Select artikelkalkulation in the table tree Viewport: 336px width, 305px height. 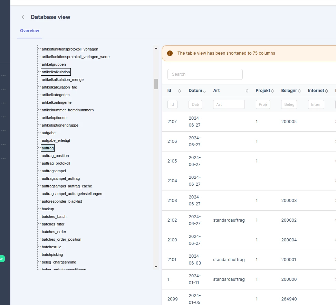tap(56, 72)
